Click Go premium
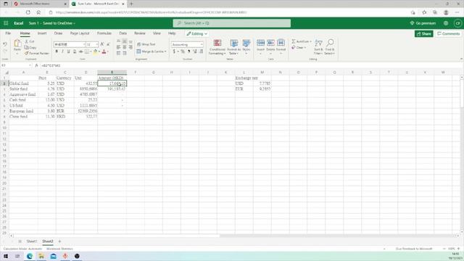 423,23
